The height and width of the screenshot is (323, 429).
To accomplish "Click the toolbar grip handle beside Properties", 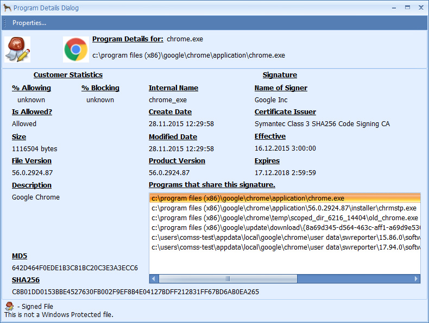I will 5,23.
